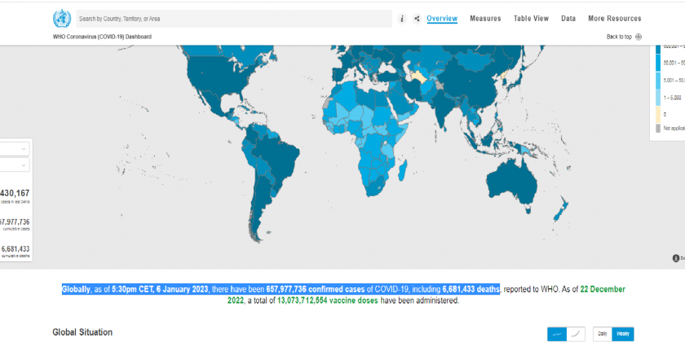Click the download icon below the map
685x342 pixels.
coord(676,258)
